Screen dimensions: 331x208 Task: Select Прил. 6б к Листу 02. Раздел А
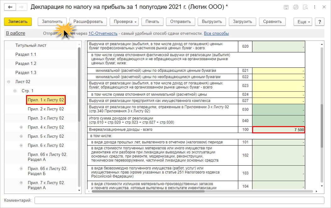(x=47, y=157)
